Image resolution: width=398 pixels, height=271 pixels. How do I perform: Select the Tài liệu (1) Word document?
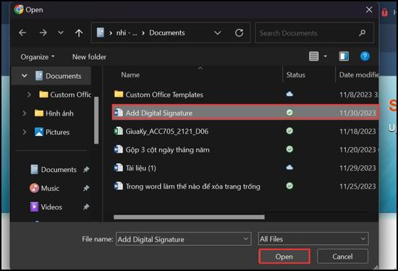(245, 168)
